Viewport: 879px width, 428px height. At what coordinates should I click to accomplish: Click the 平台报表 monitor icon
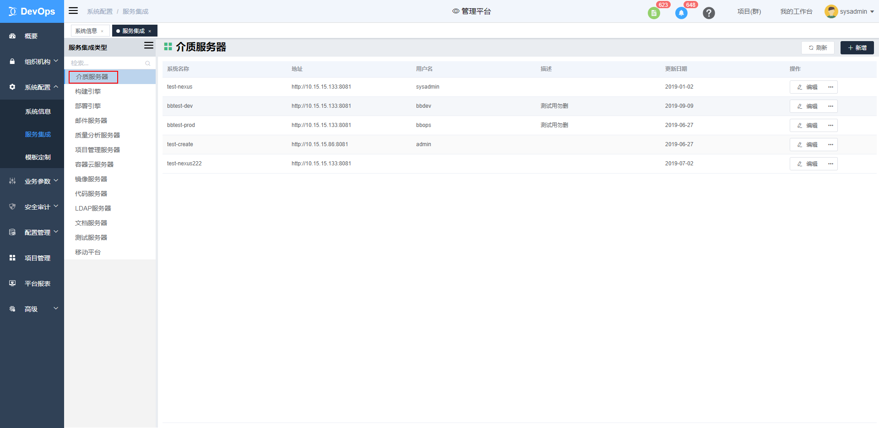tap(12, 283)
